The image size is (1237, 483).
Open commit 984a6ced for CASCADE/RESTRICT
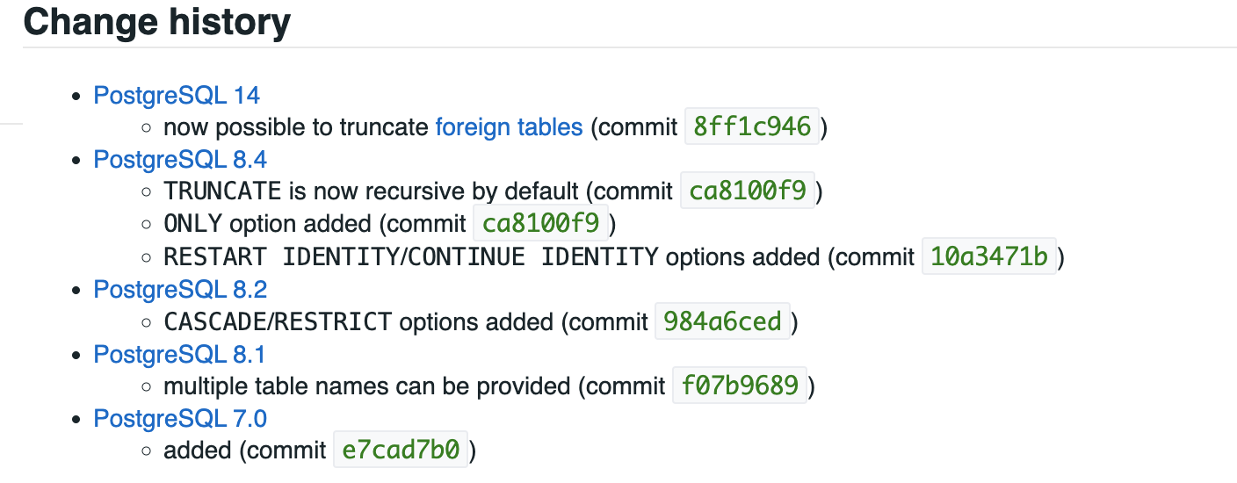[723, 321]
